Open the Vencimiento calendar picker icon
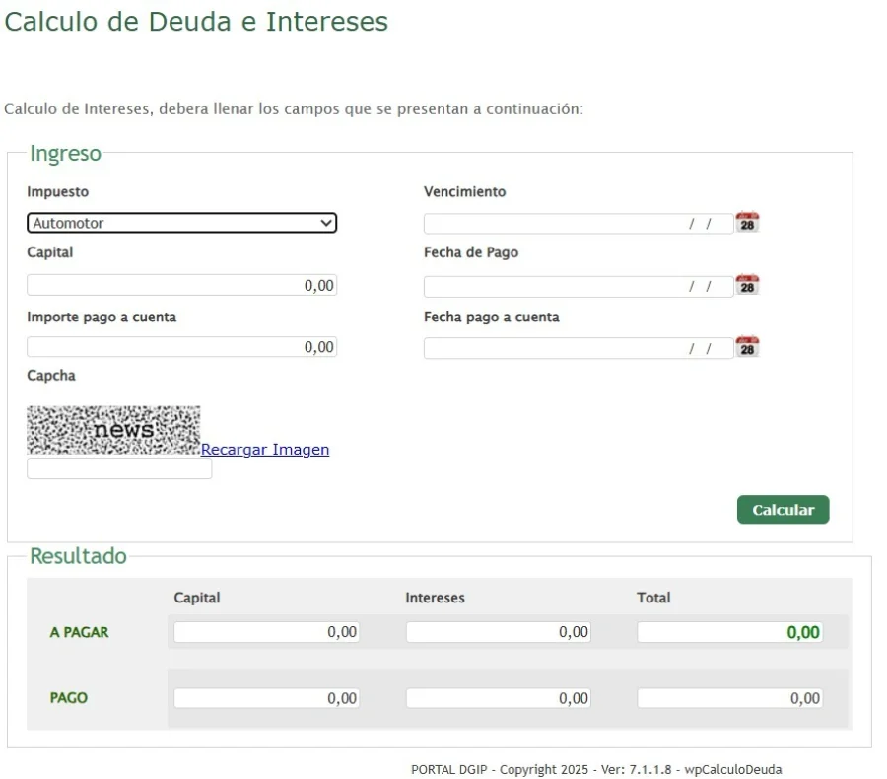The height and width of the screenshot is (779, 887). (x=747, y=223)
